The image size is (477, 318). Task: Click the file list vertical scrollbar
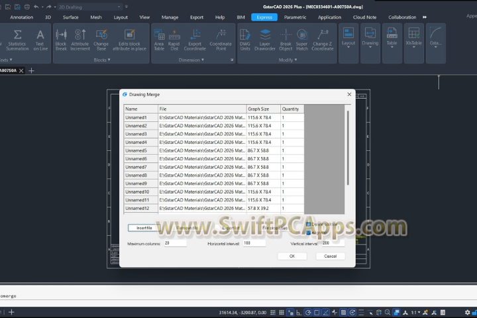coord(348,148)
